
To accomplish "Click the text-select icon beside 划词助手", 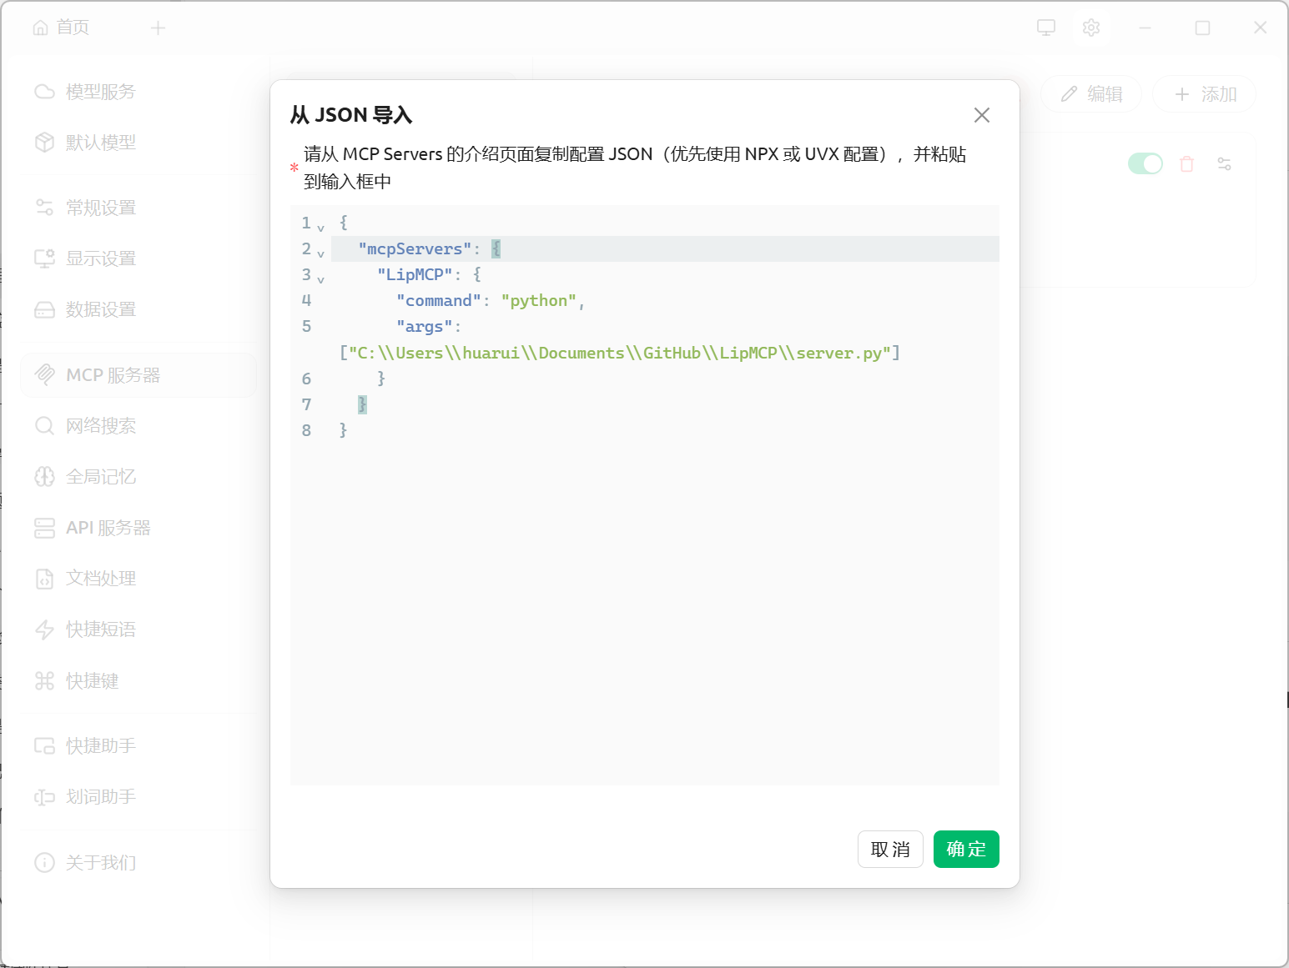I will [44, 796].
